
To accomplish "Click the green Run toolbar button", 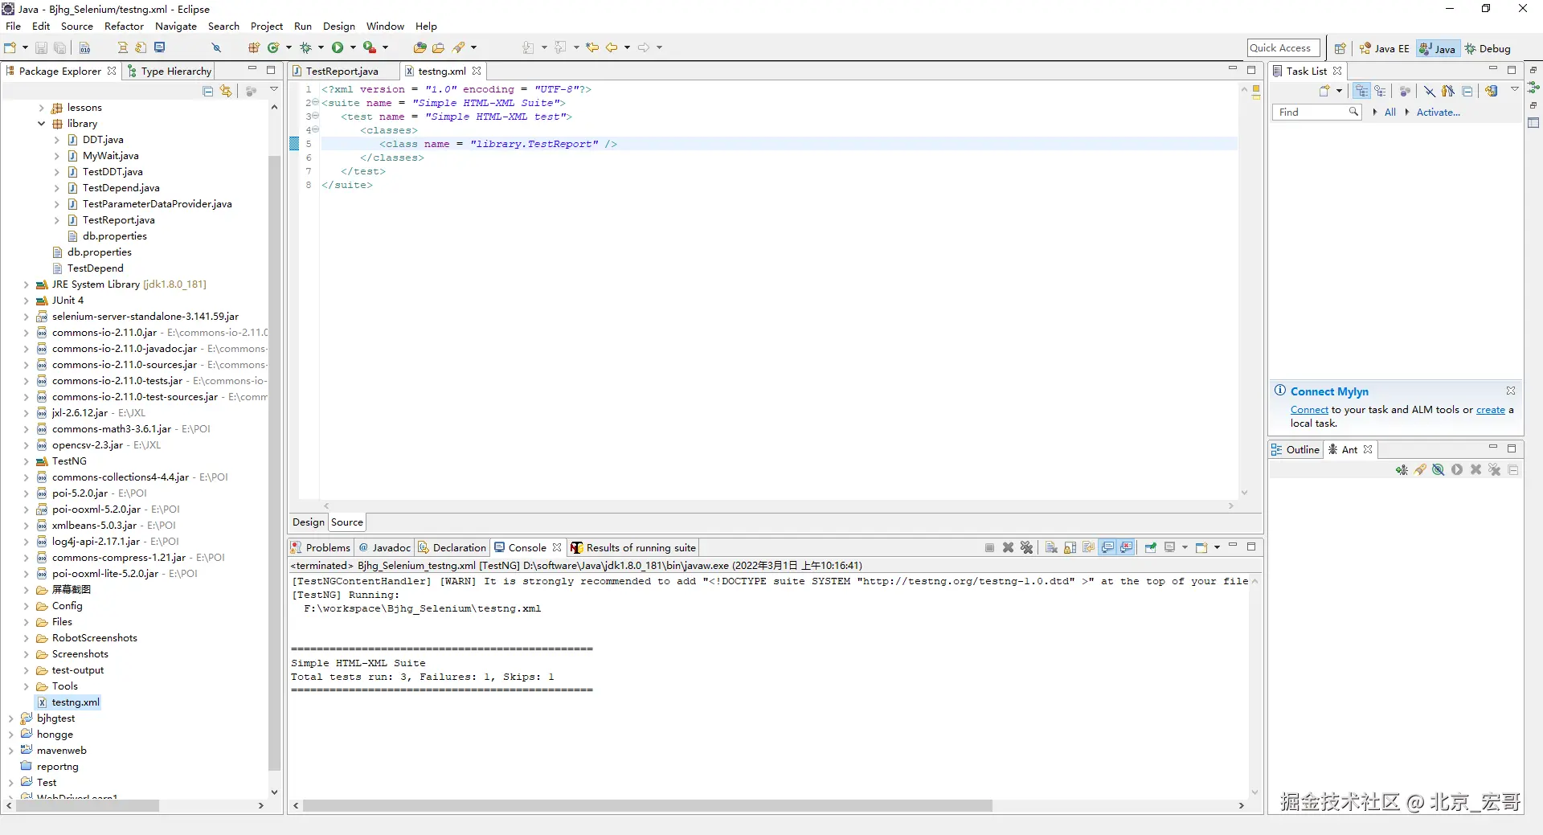I will pyautogui.click(x=338, y=47).
